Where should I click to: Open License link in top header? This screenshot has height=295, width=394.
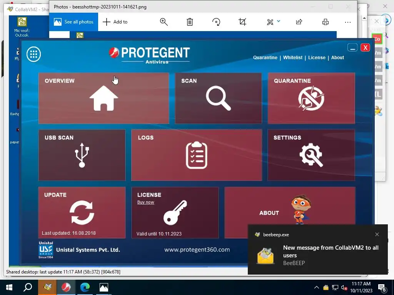click(317, 58)
